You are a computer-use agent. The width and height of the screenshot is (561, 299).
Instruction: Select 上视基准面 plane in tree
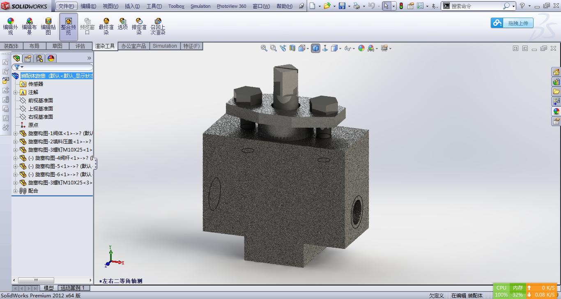pyautogui.click(x=41, y=109)
